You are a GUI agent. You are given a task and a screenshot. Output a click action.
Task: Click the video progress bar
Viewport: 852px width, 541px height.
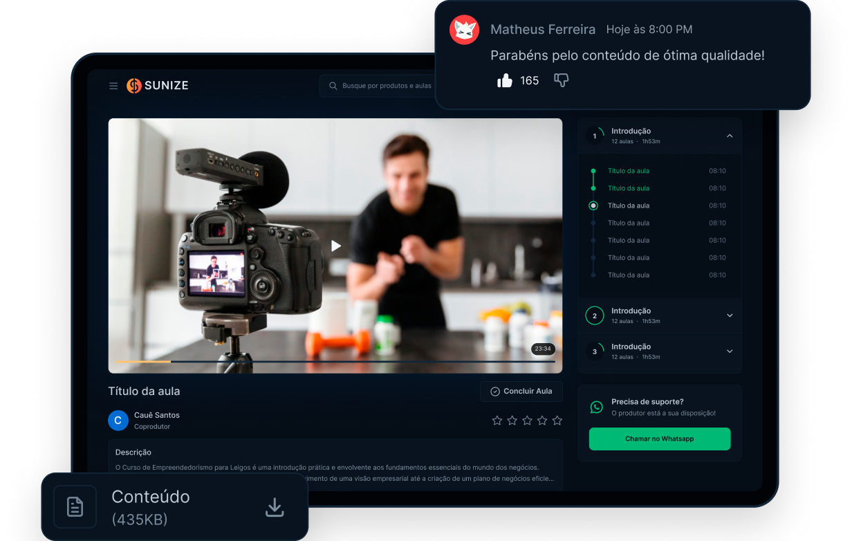pyautogui.click(x=335, y=361)
